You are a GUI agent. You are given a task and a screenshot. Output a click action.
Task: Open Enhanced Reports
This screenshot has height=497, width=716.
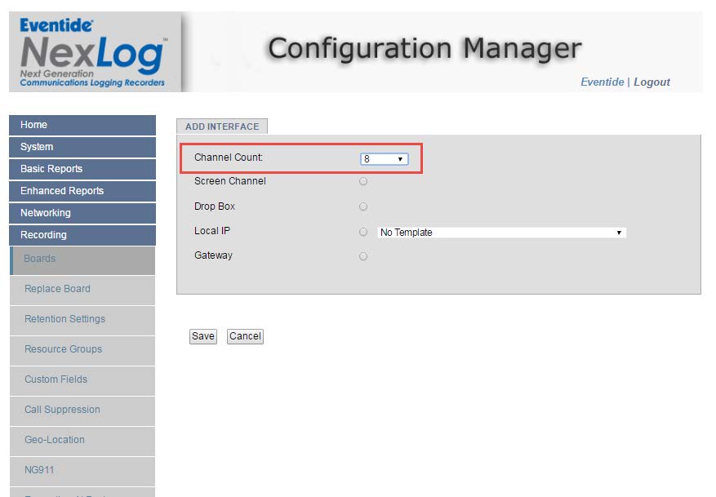(x=82, y=191)
